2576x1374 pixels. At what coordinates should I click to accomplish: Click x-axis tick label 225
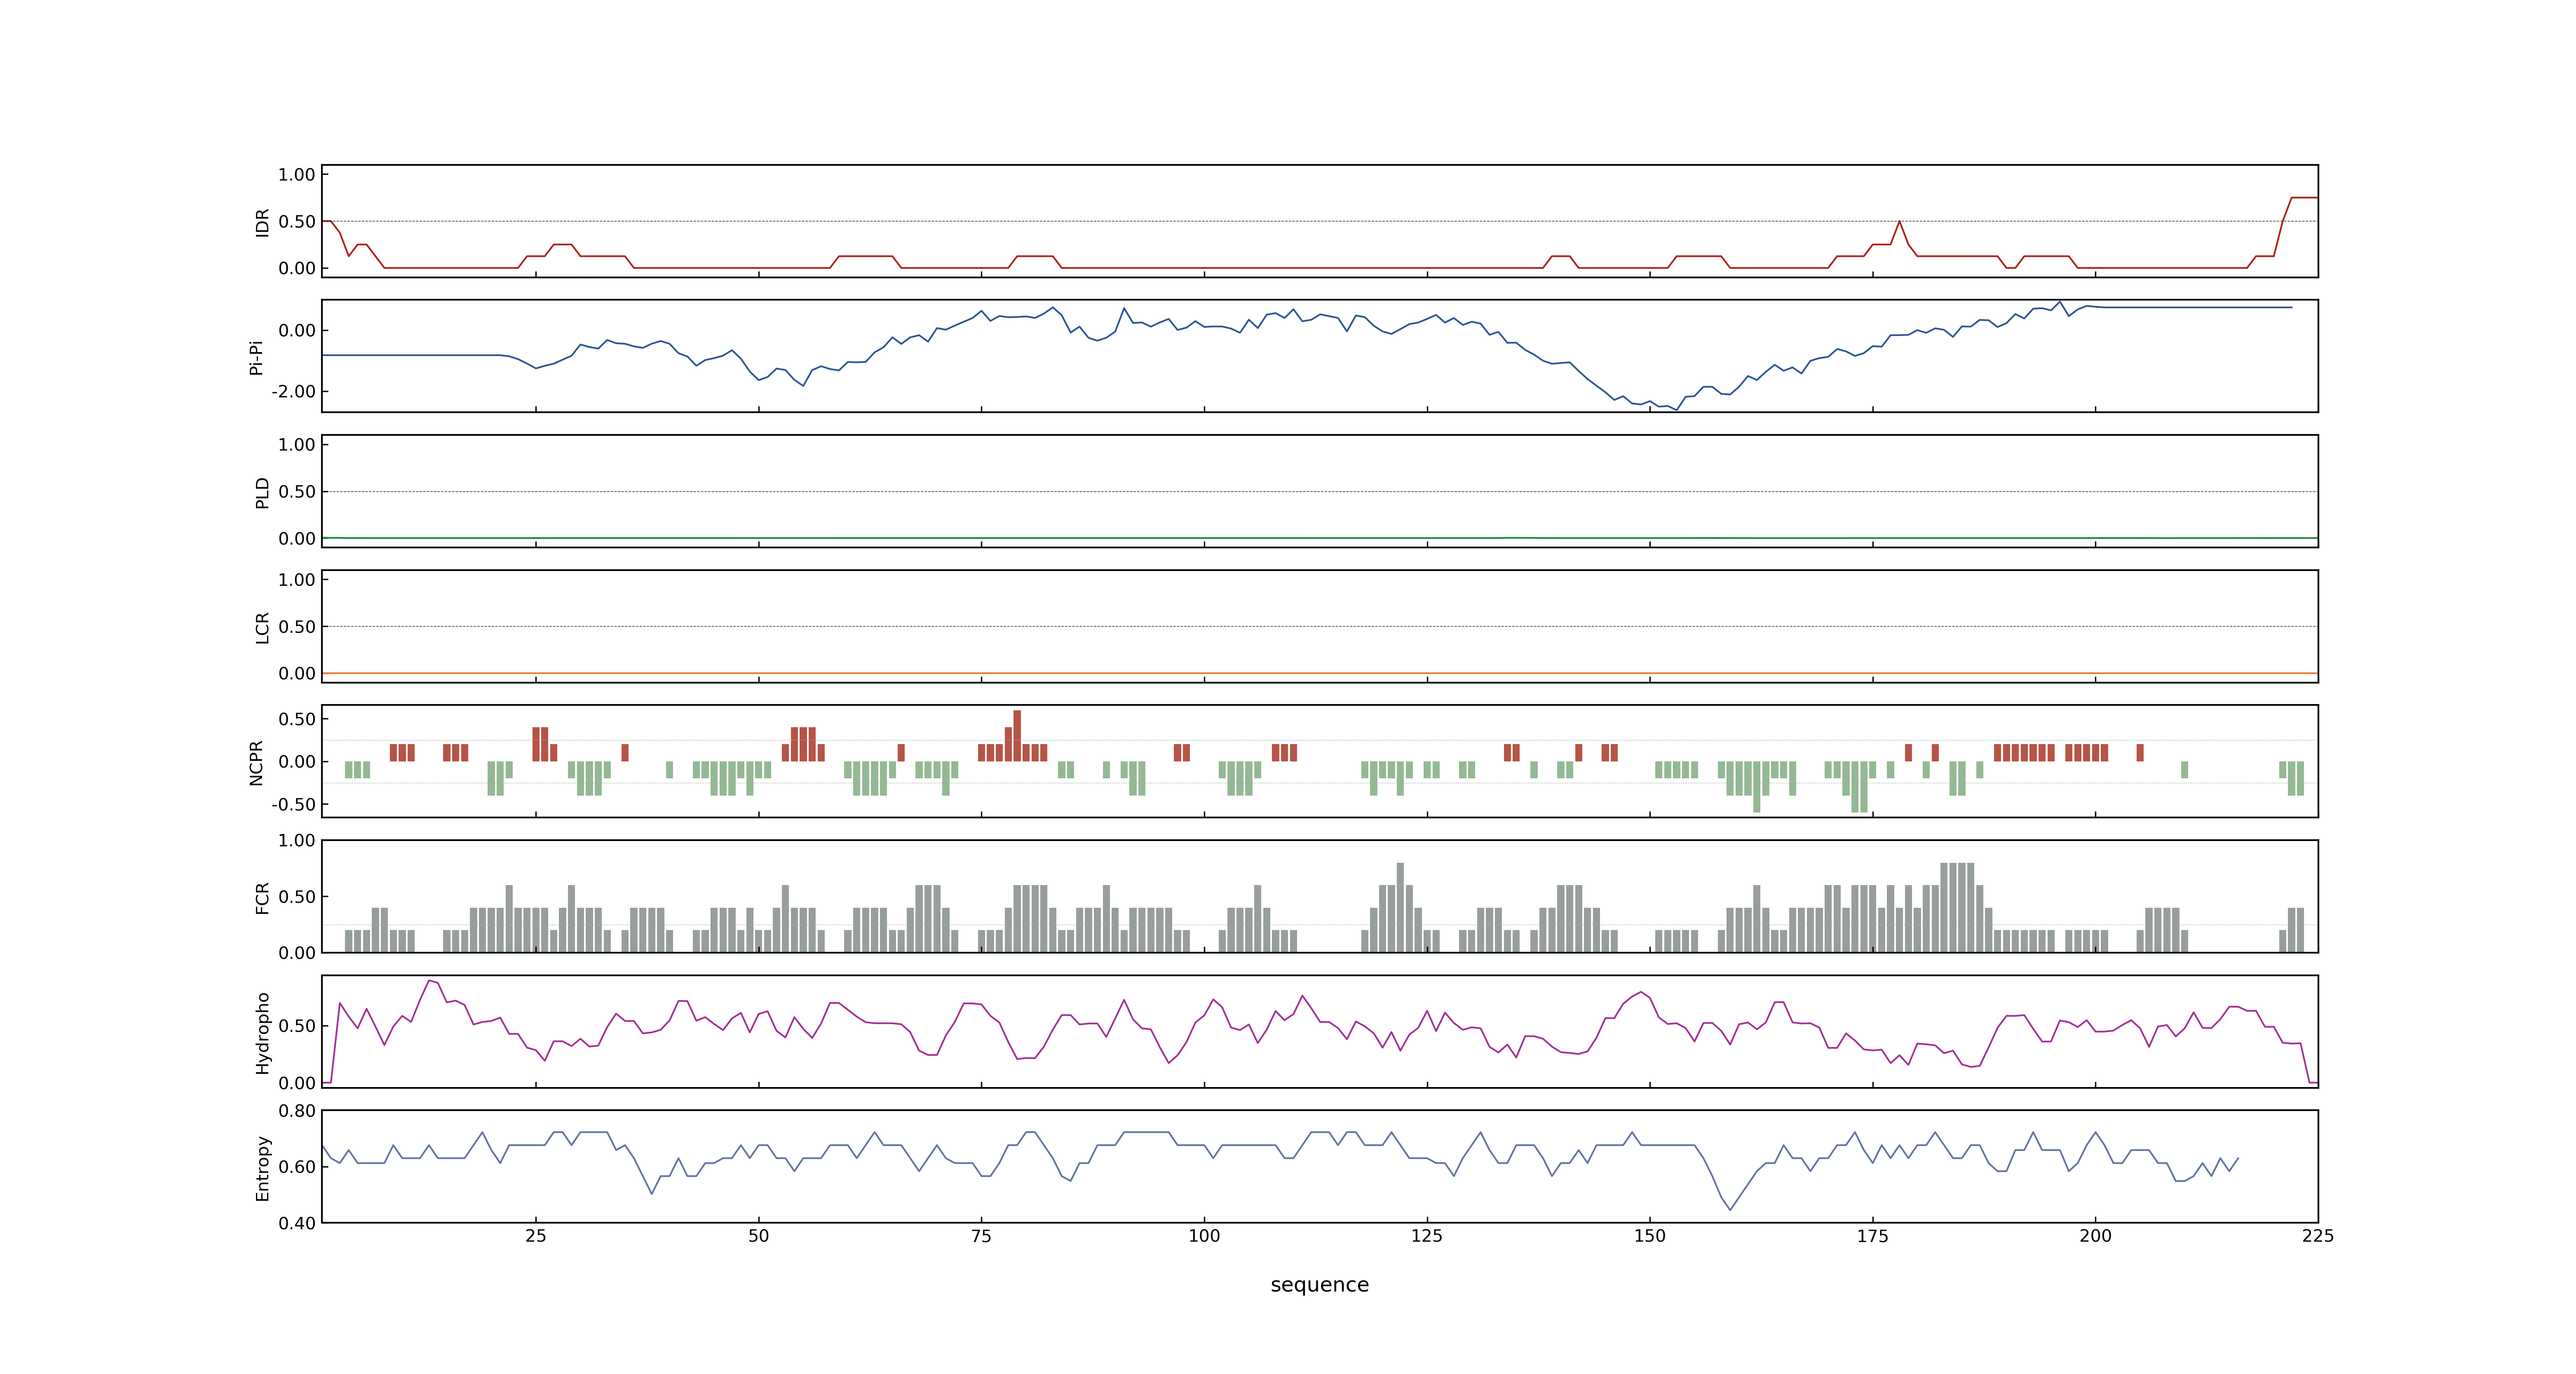tap(2318, 1236)
